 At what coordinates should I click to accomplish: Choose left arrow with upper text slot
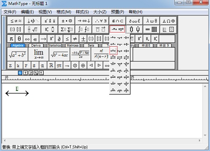[x=113, y=44]
